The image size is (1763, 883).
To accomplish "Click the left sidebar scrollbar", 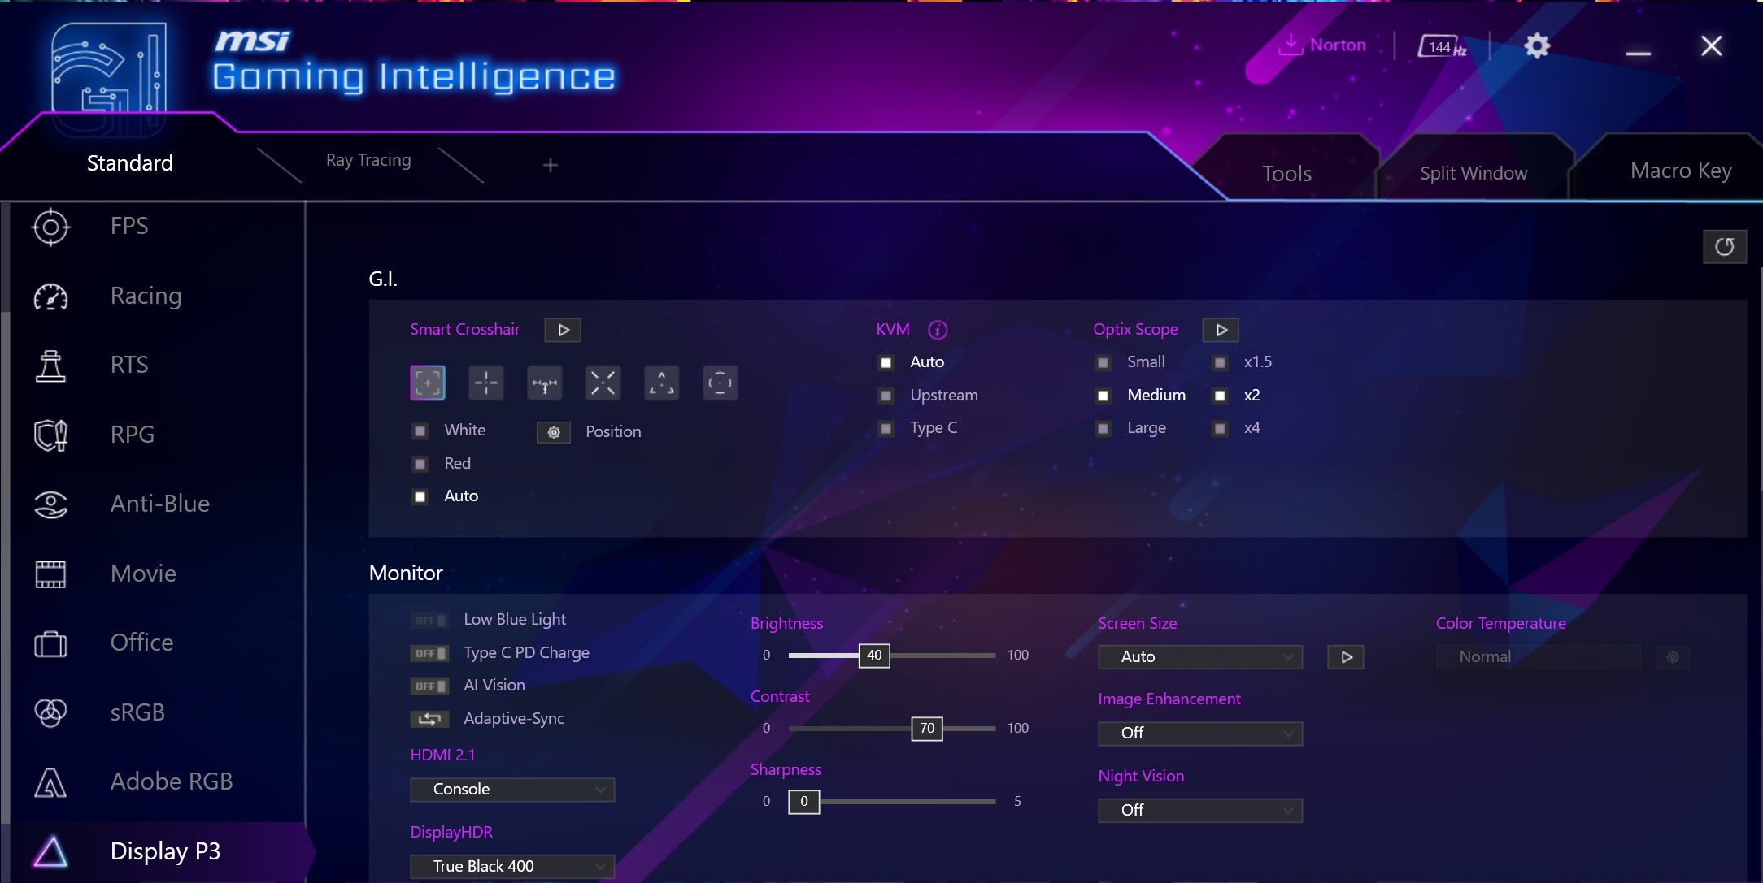I will (5, 567).
